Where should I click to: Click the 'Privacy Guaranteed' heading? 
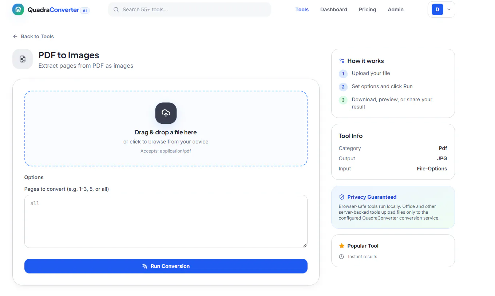click(x=372, y=197)
